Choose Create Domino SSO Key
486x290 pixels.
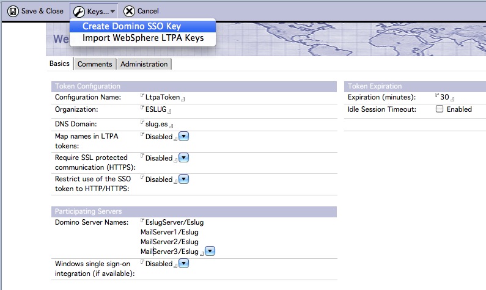pos(142,26)
